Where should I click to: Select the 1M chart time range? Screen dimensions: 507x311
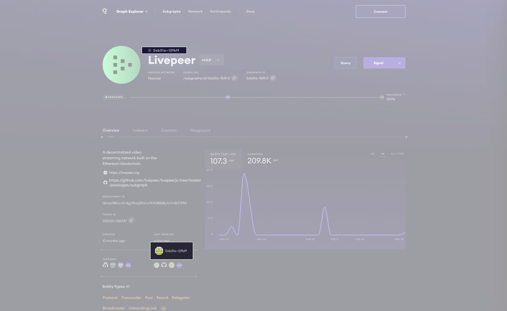coord(382,154)
